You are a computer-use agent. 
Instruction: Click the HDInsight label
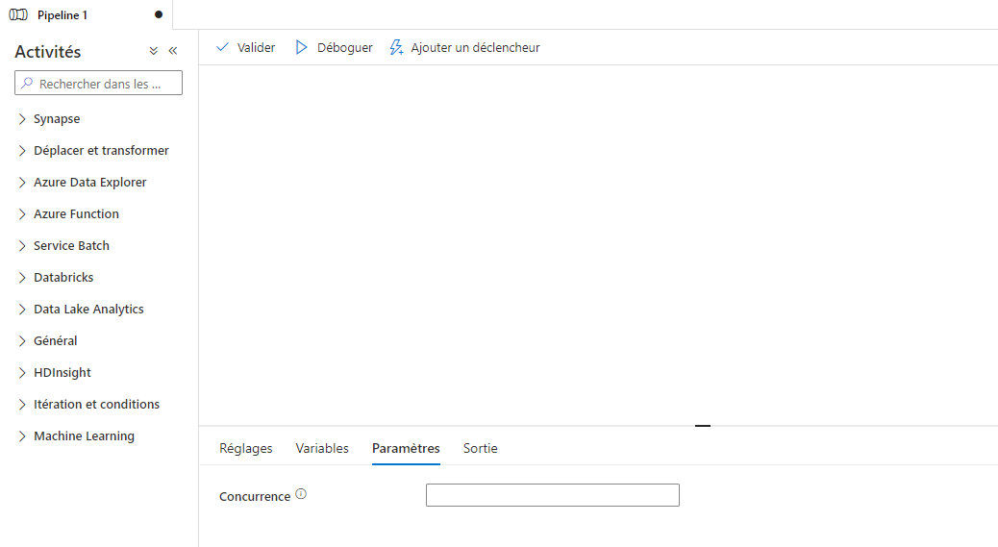click(x=62, y=373)
